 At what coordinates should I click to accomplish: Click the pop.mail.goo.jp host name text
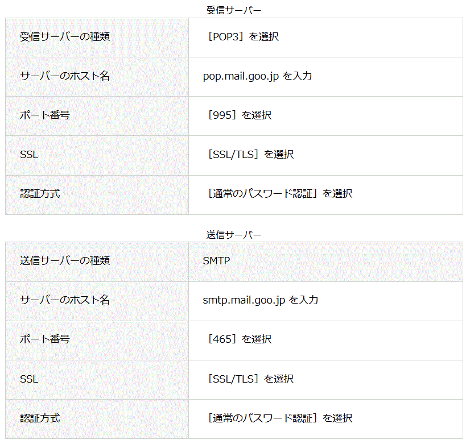[x=241, y=76]
